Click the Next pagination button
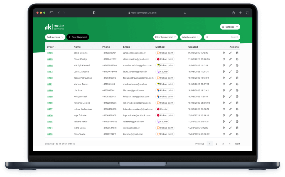This screenshot has width=285, height=177. (x=237, y=144)
